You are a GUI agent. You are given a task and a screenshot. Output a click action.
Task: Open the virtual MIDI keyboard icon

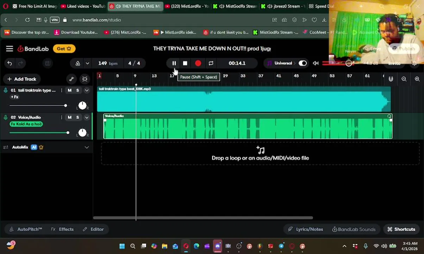(x=48, y=63)
